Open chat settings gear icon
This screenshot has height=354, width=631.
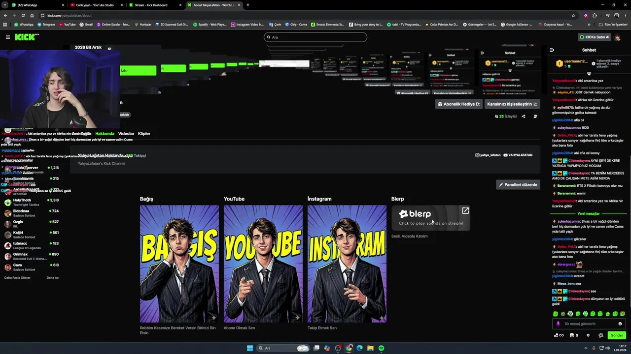pyautogui.click(x=588, y=335)
